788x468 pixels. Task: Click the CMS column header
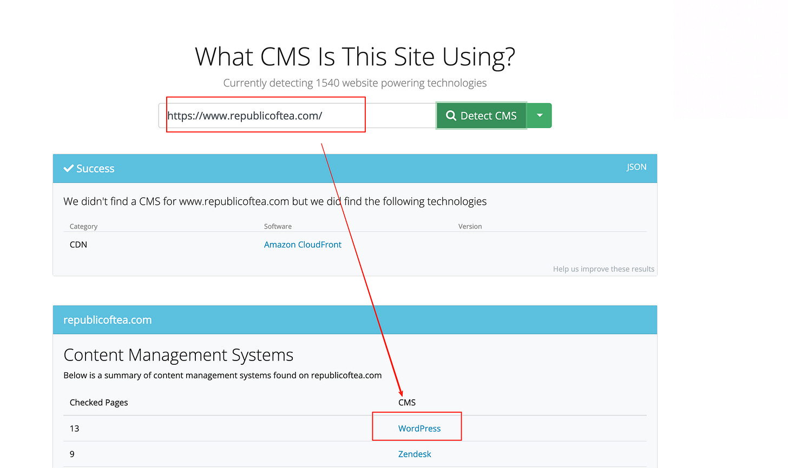coord(407,403)
